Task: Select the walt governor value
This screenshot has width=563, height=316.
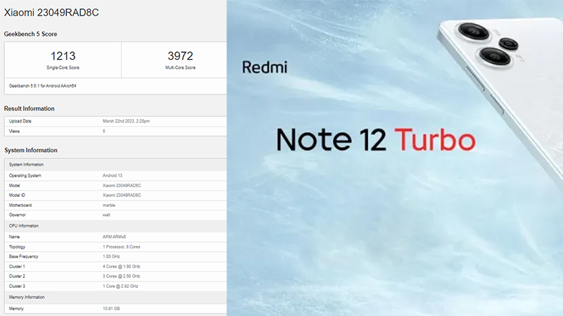Action: tap(106, 215)
